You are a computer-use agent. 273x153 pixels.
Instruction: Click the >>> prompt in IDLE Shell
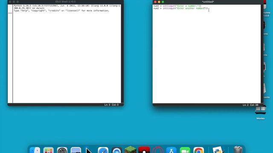coord(10,13)
